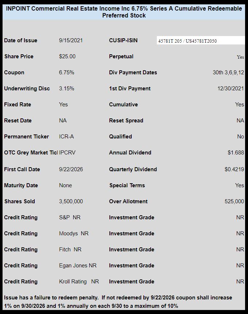Select the Share Price value $25.00
248x314 pixels.
(x=67, y=56)
